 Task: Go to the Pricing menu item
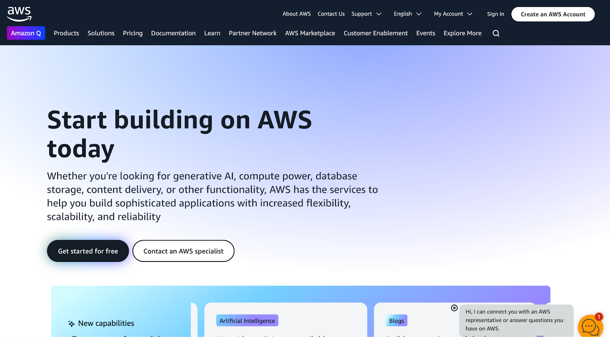coord(133,33)
